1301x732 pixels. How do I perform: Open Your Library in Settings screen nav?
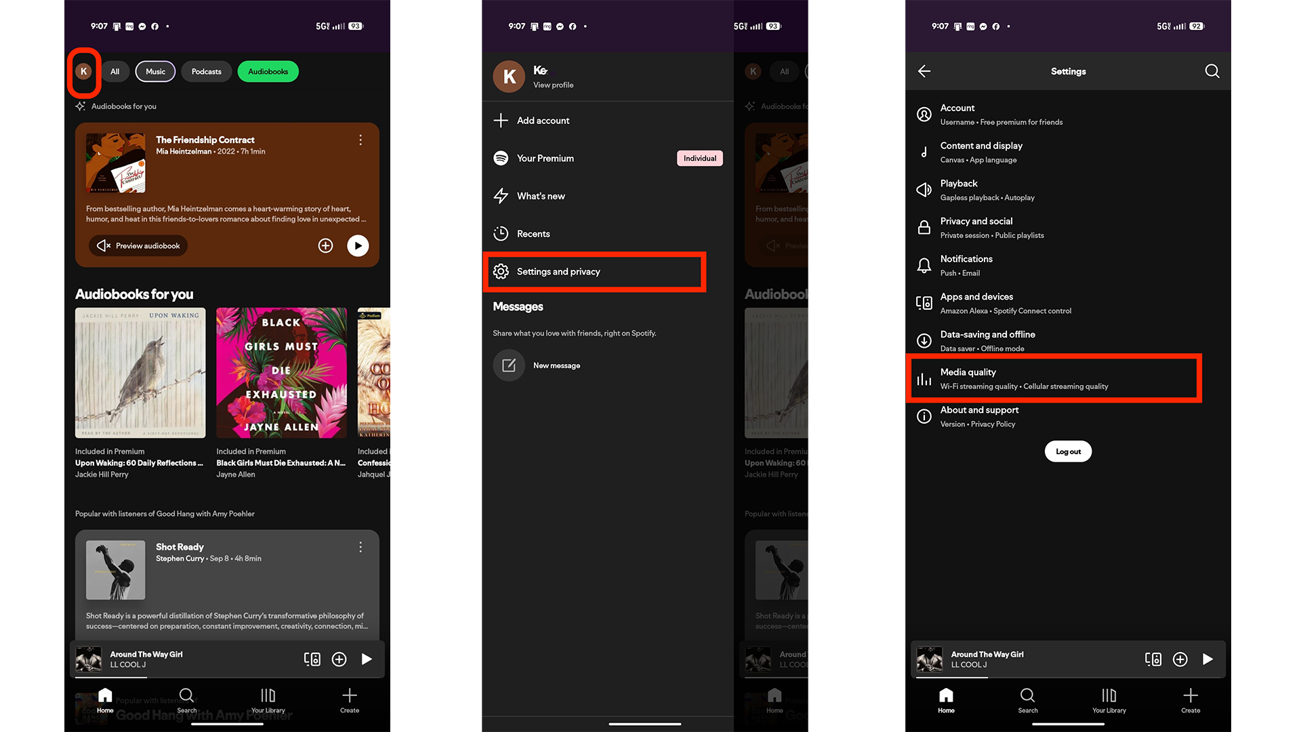[x=1109, y=700]
